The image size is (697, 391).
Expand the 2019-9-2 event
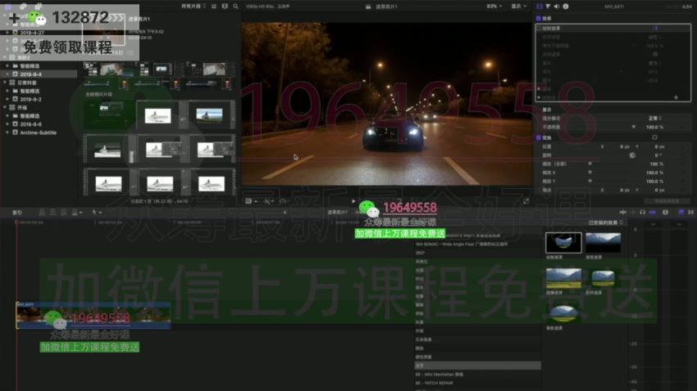click(7, 99)
